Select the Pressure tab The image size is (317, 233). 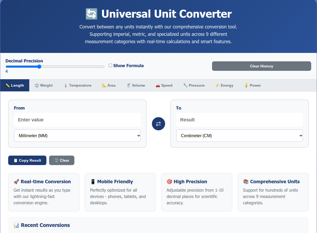[x=194, y=85]
